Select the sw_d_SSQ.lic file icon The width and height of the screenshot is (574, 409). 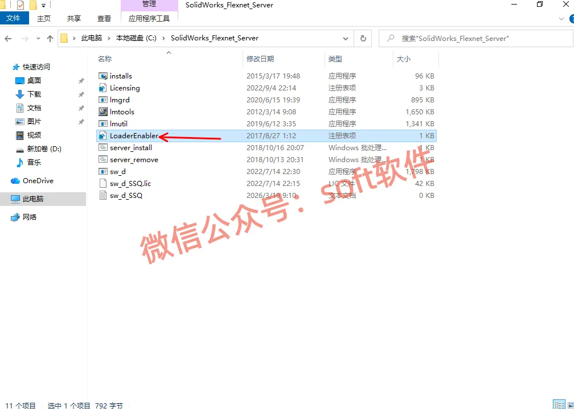click(103, 184)
